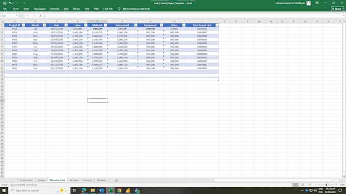Image resolution: width=346 pixels, height=194 pixels.
Task: Open Chrome from the taskbar
Action: [120, 190]
